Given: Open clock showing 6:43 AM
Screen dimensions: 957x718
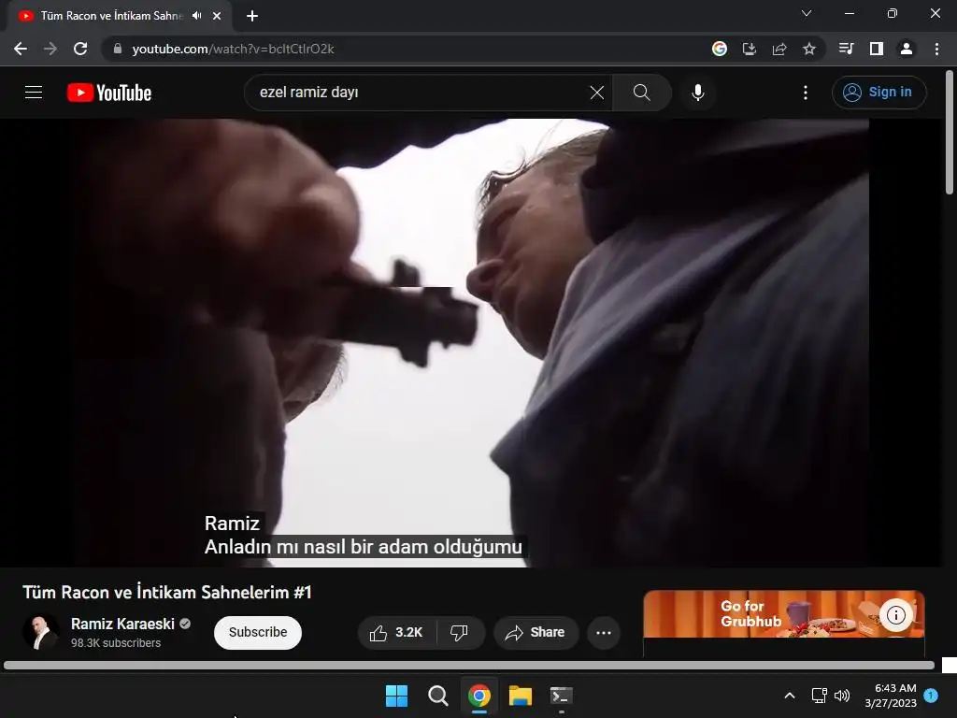Looking at the screenshot, I should (891, 696).
